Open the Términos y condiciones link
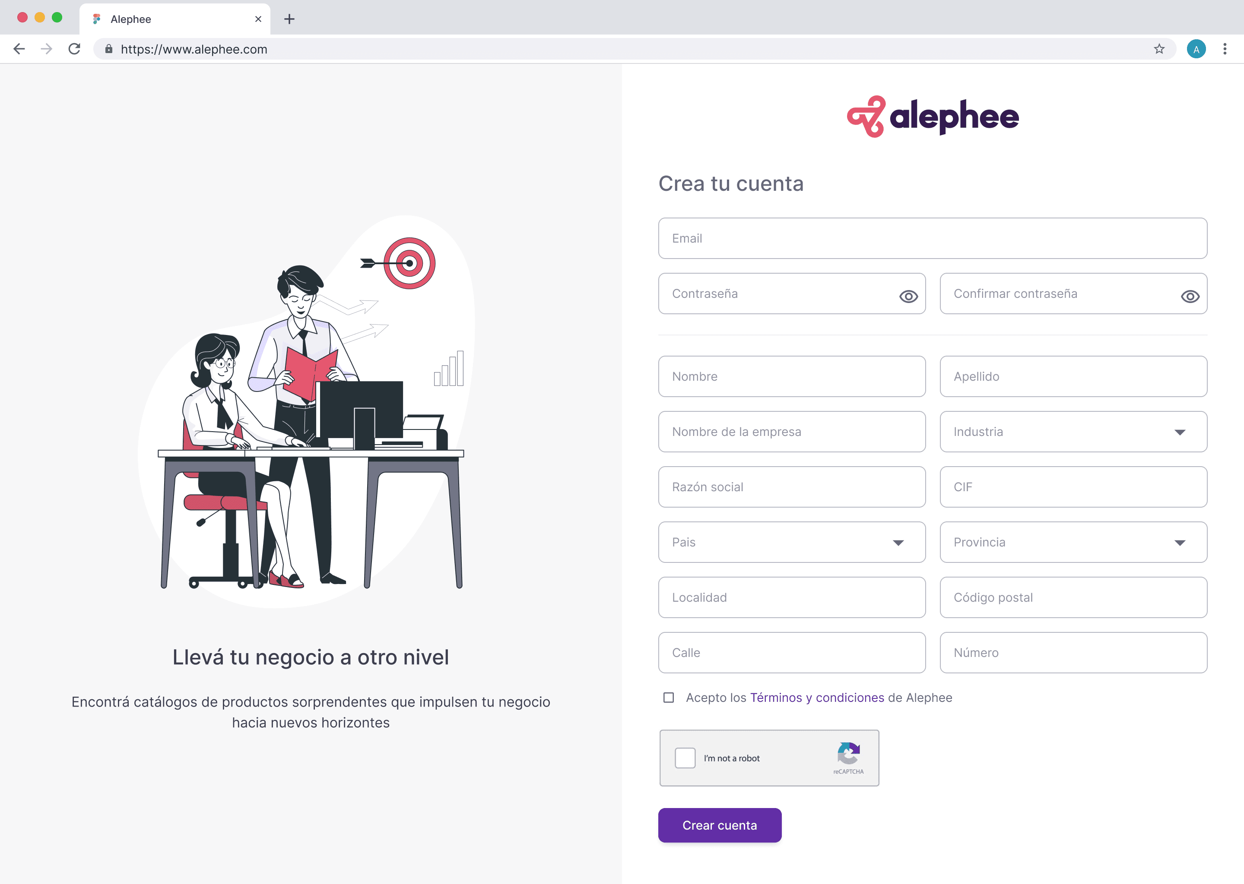 (x=817, y=697)
